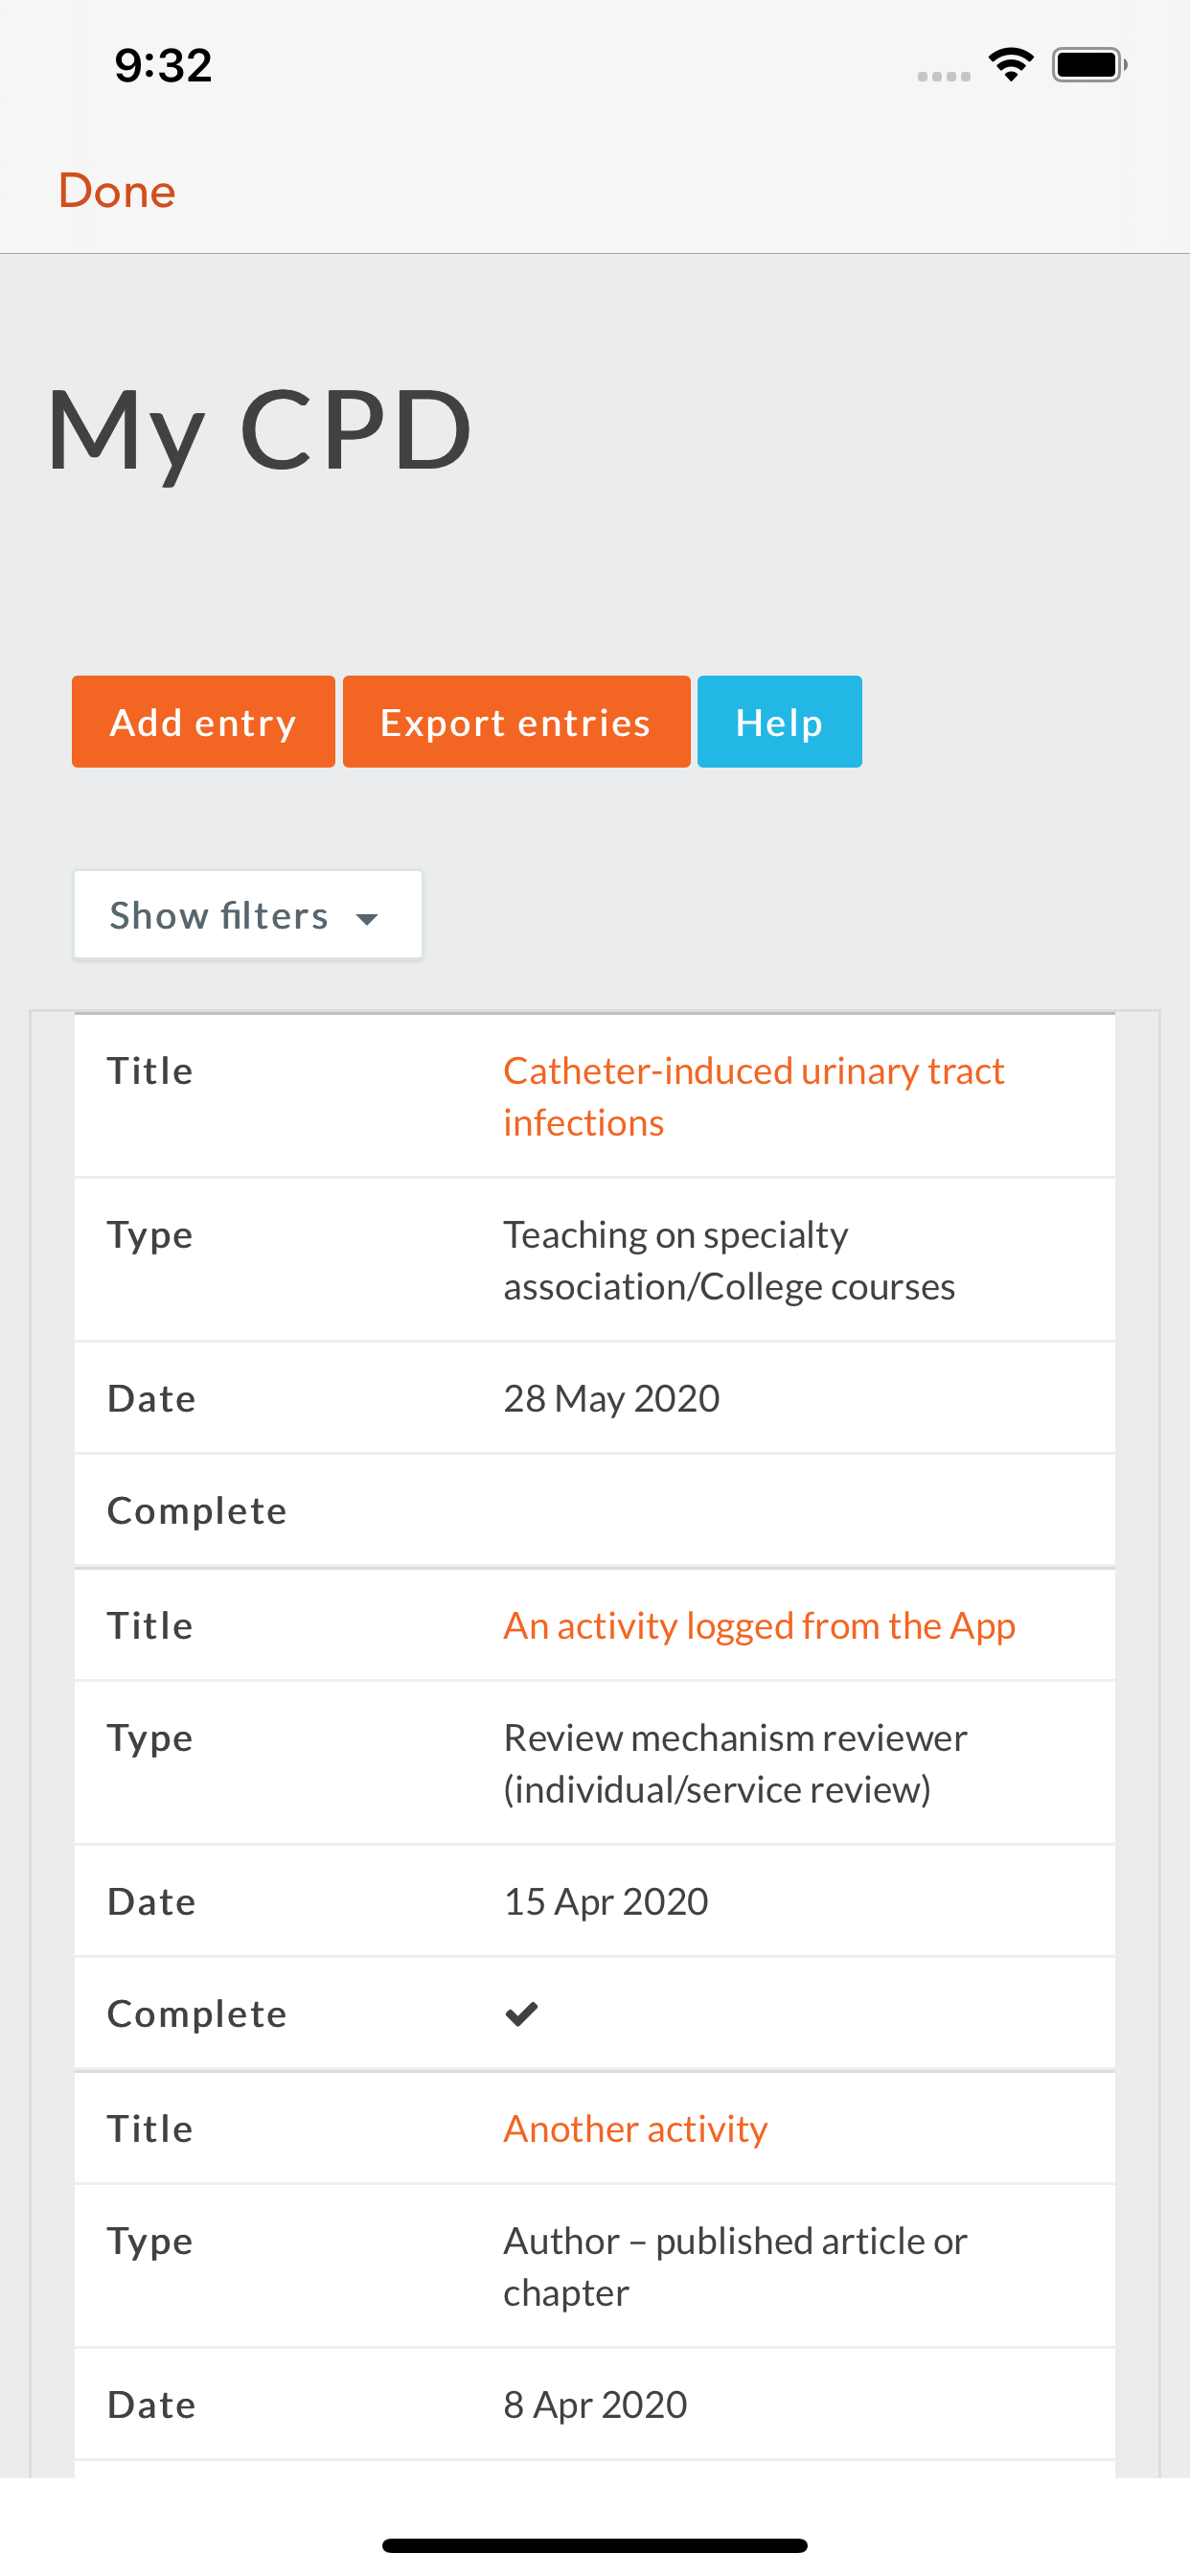Tap the cellular signal dots icon
The height and width of the screenshot is (2576, 1190).
[943, 76]
